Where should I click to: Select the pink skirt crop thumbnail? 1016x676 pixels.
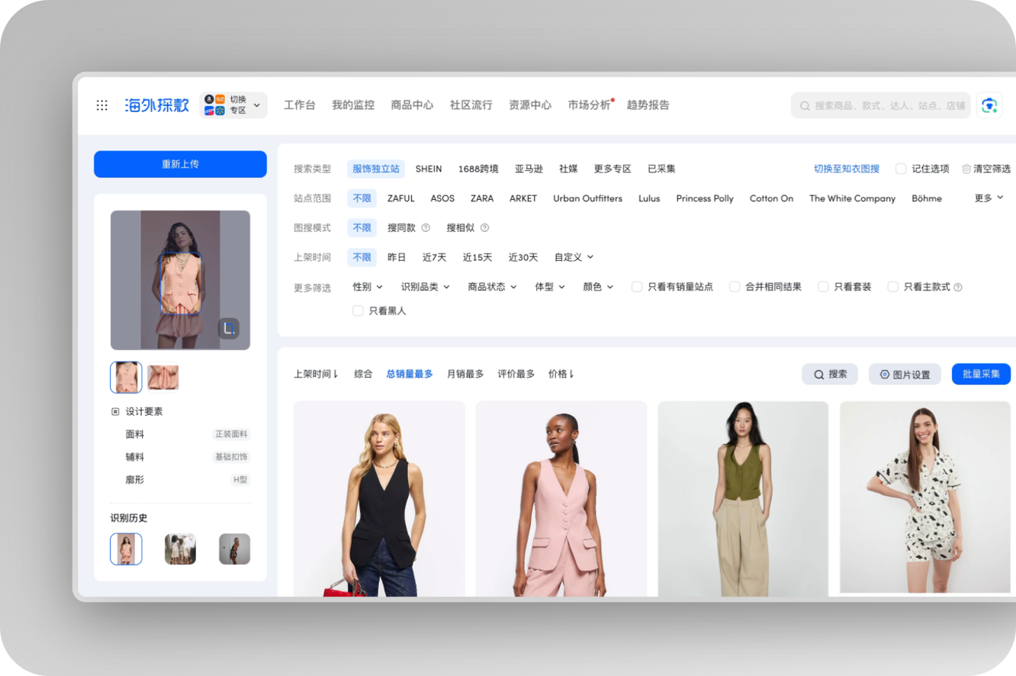pyautogui.click(x=163, y=377)
